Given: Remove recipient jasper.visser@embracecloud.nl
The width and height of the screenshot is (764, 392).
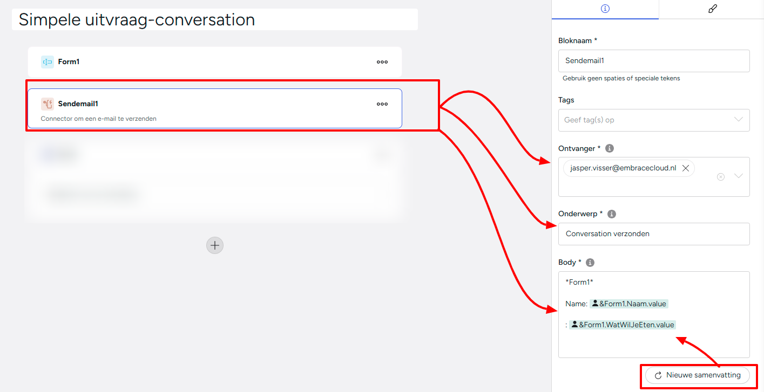Looking at the screenshot, I should (x=686, y=168).
